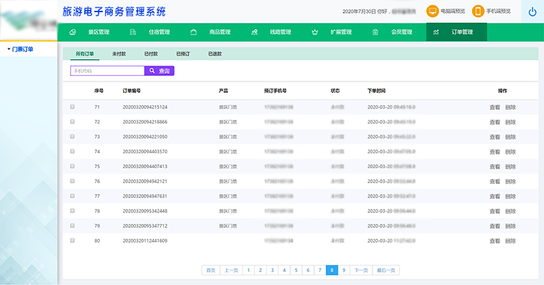Viewport: 544px width, 285px height.
Task: Open 景区管理 via its landscape icon
Action: click(73, 32)
